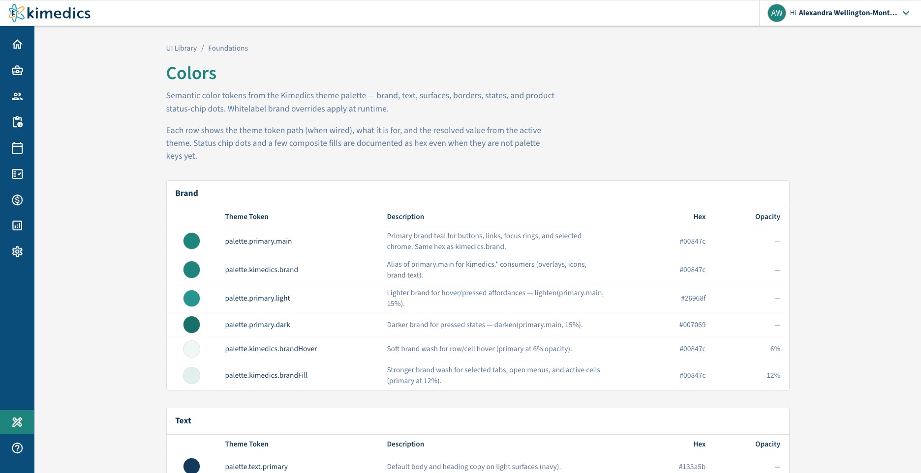Click the 6% opacity value
Screen dimensions: 921x473
click(775, 349)
